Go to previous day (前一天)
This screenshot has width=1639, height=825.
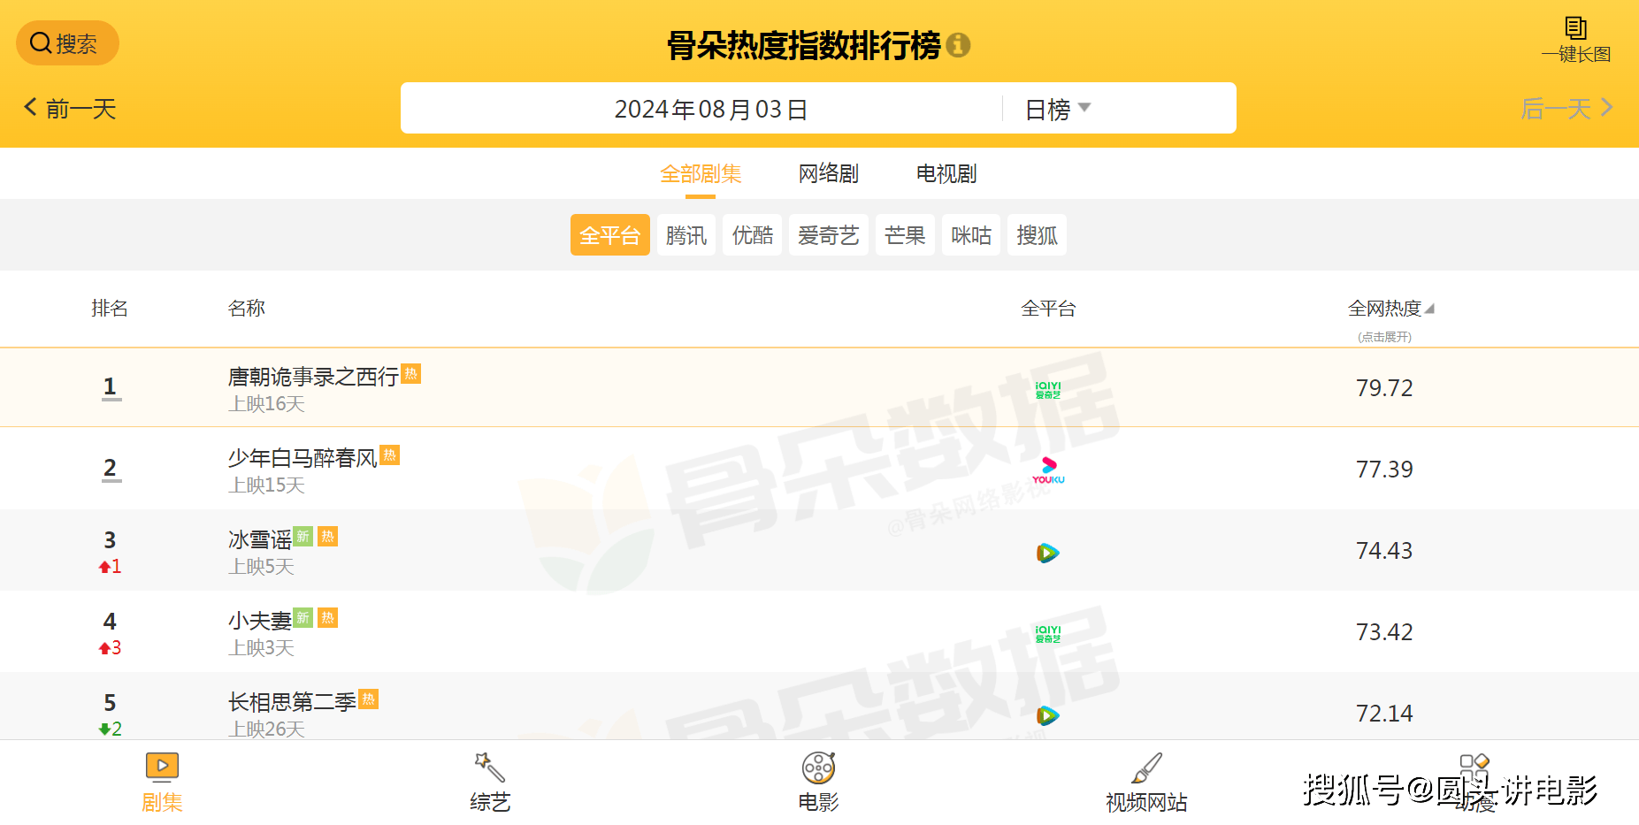(70, 109)
